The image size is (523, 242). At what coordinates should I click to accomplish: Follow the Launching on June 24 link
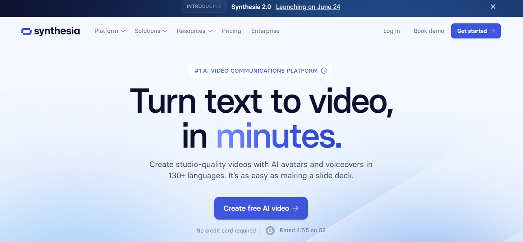(308, 7)
